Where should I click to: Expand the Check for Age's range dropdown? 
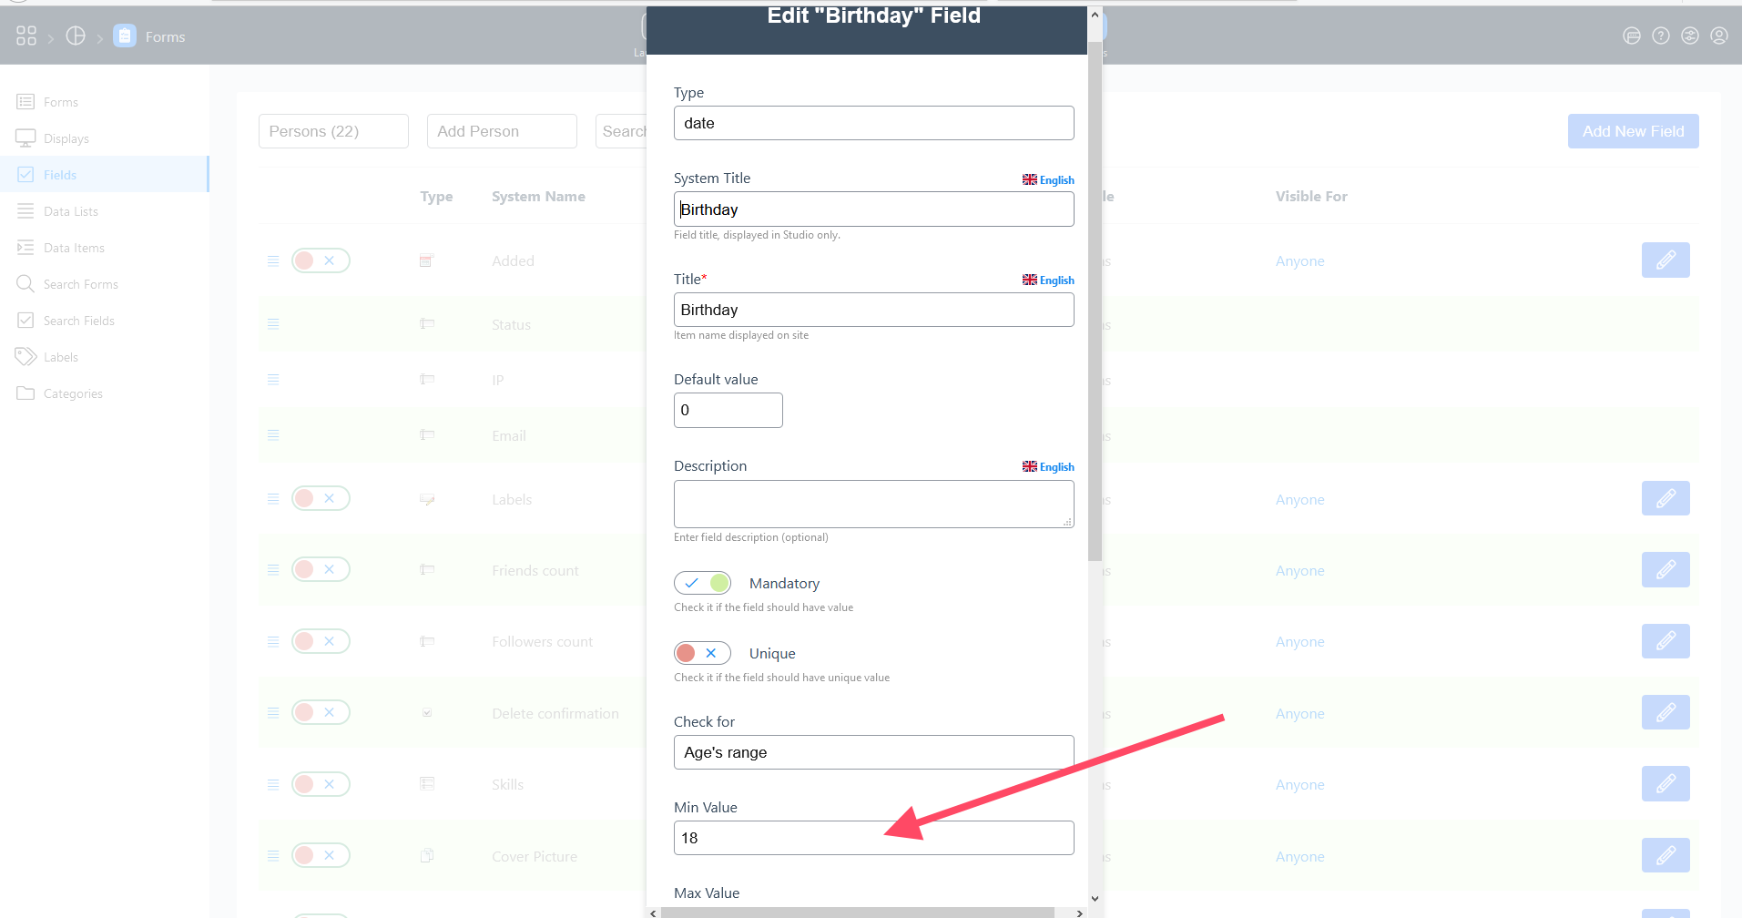[x=873, y=752]
